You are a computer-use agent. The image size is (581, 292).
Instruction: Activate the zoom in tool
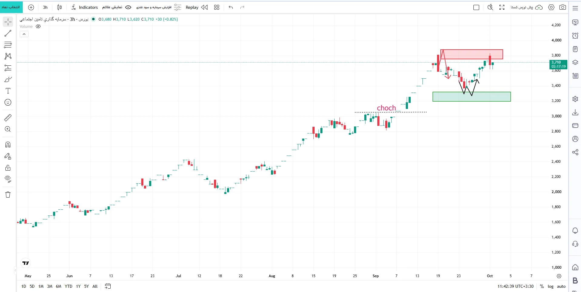click(x=8, y=129)
